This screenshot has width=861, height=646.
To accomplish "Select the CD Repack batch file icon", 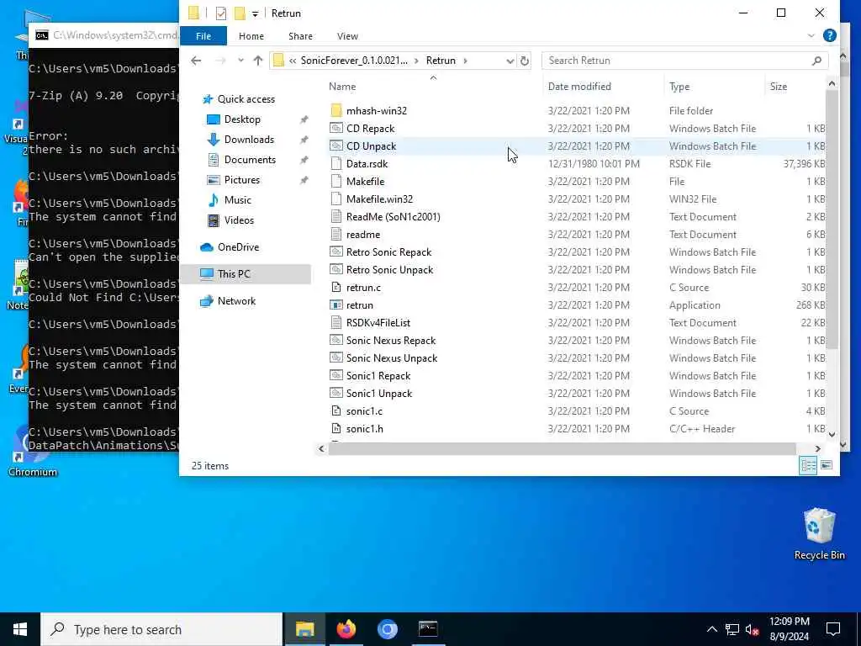I will (336, 128).
